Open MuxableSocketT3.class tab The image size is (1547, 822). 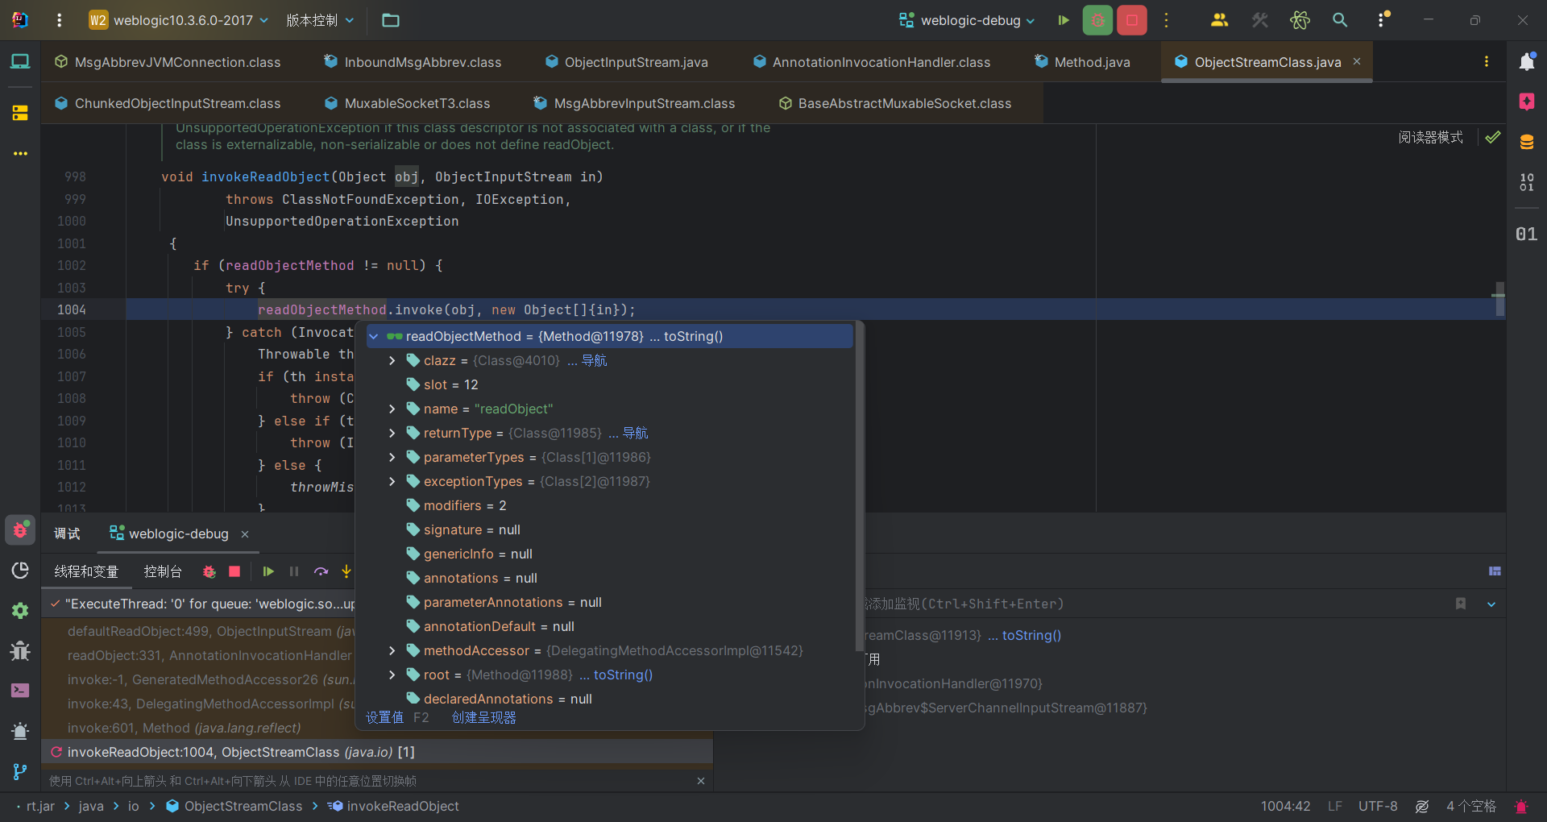click(x=408, y=103)
